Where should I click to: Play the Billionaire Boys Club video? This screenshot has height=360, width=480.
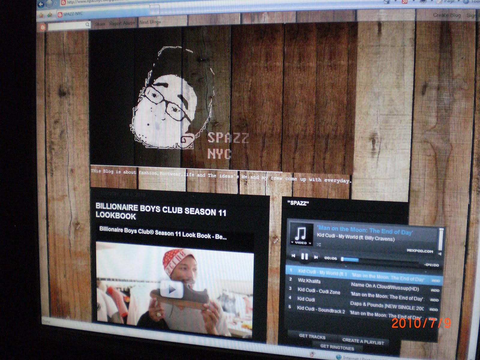coord(172,289)
